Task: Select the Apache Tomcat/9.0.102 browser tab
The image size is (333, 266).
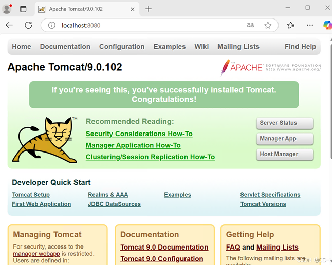Action: 87,9
